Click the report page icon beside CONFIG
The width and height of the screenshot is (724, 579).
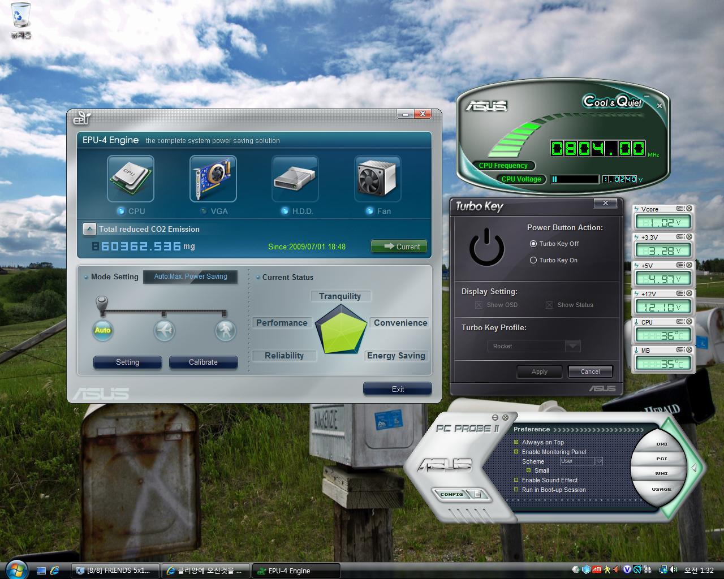477,495
